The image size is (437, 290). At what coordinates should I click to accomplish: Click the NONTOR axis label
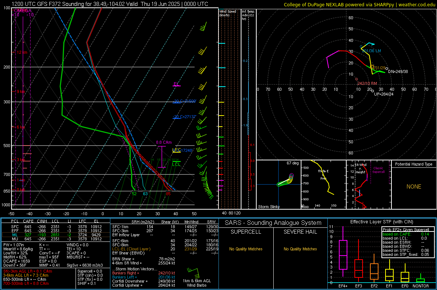(421, 286)
